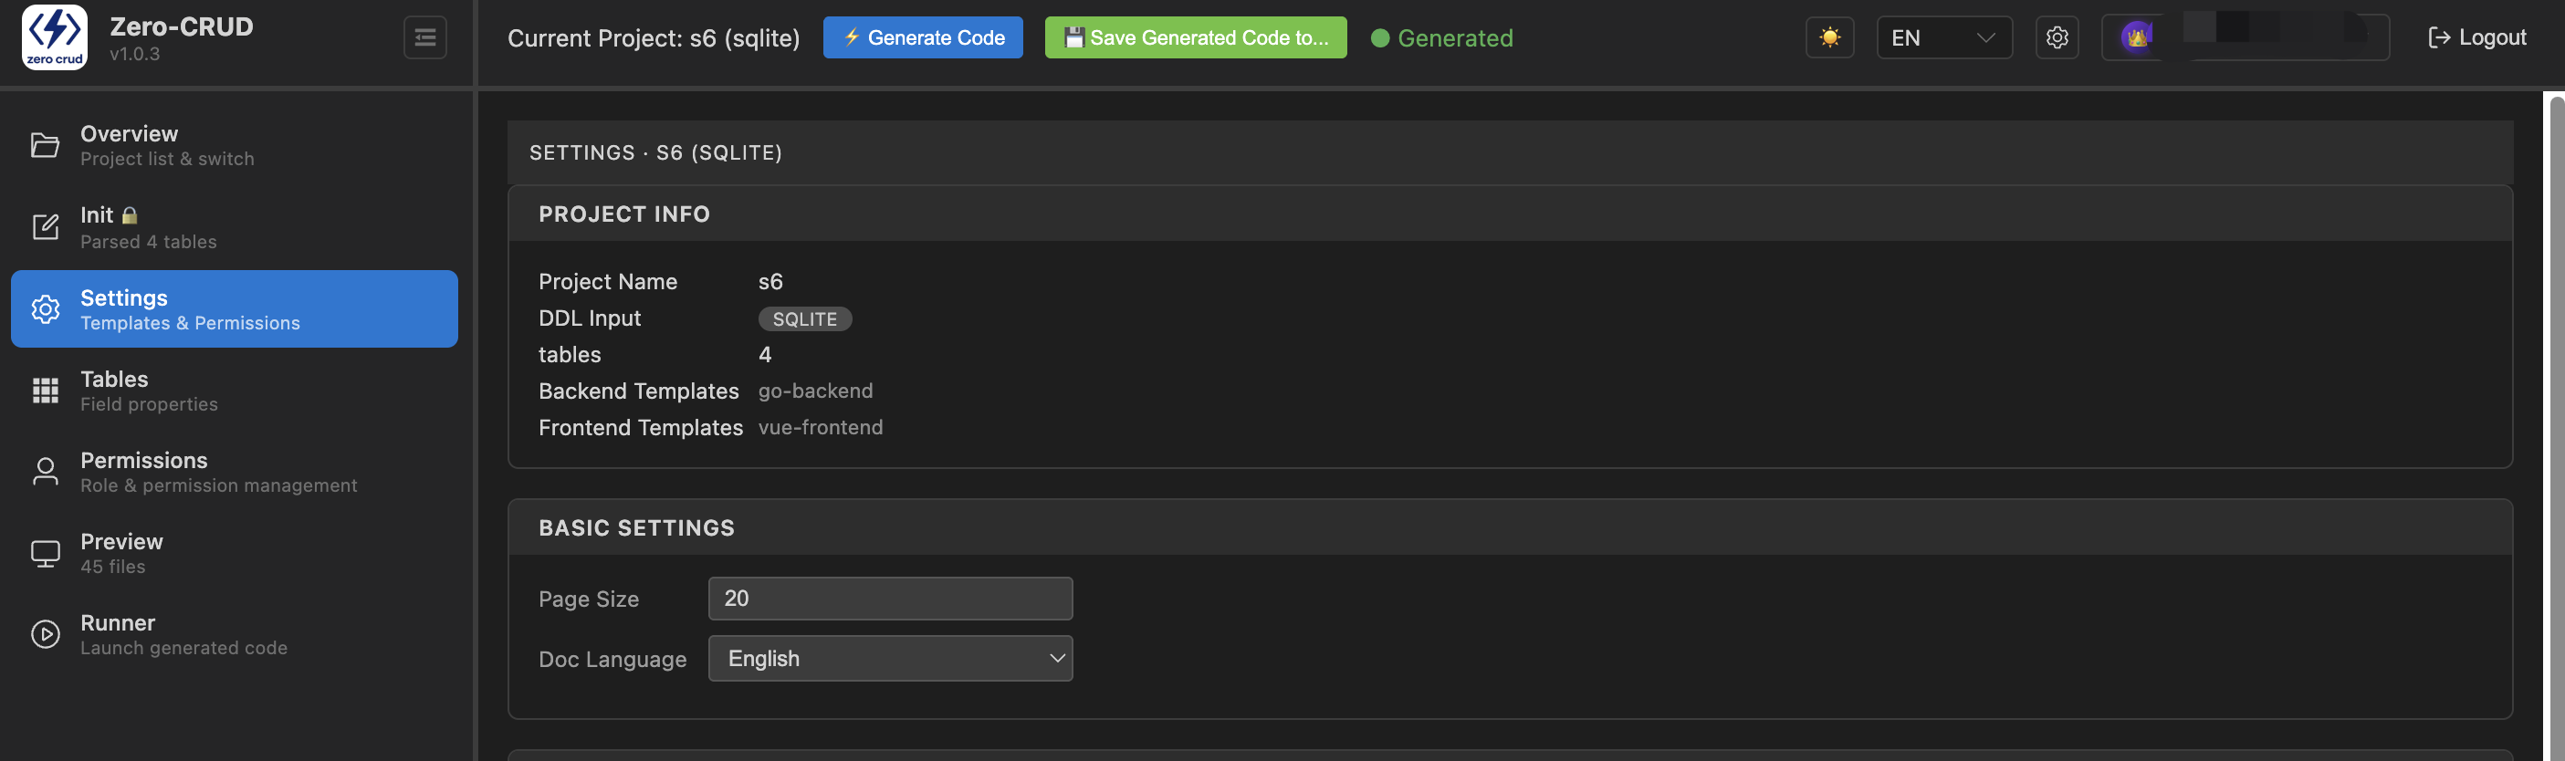2565x761 pixels.
Task: Click the Zero-CRUD logo icon
Action: pos(54,36)
